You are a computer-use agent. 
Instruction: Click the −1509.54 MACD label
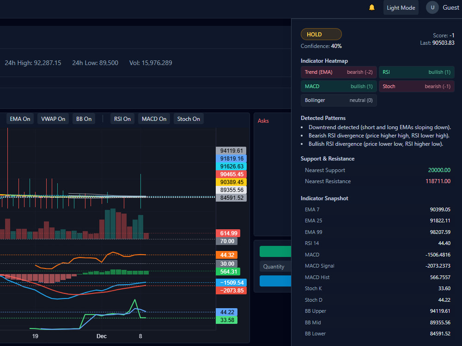tap(231, 283)
